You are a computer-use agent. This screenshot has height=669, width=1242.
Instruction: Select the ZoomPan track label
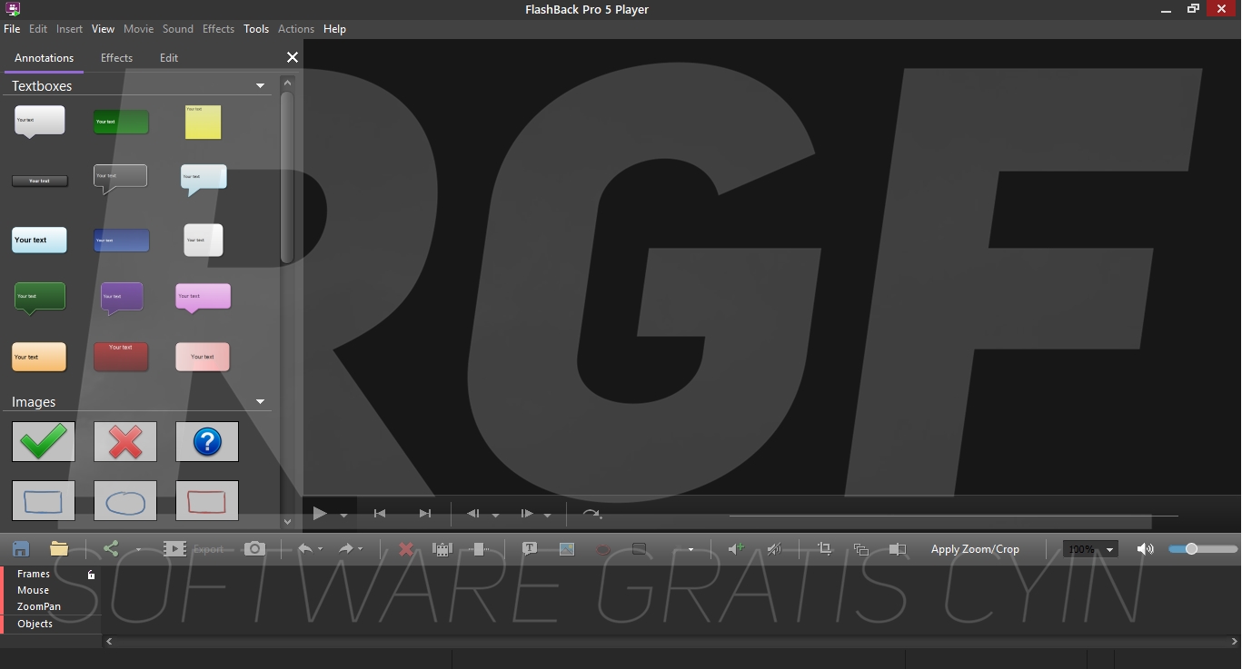pyautogui.click(x=39, y=606)
